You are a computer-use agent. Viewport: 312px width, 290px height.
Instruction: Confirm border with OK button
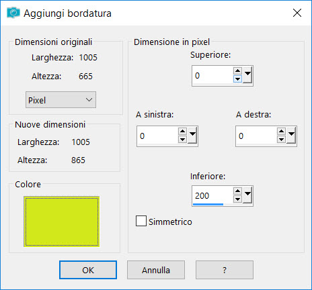pyautogui.click(x=88, y=270)
